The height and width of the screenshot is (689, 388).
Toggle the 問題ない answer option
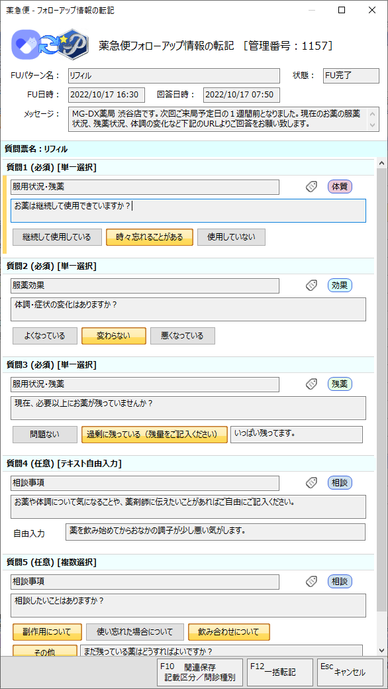point(45,435)
